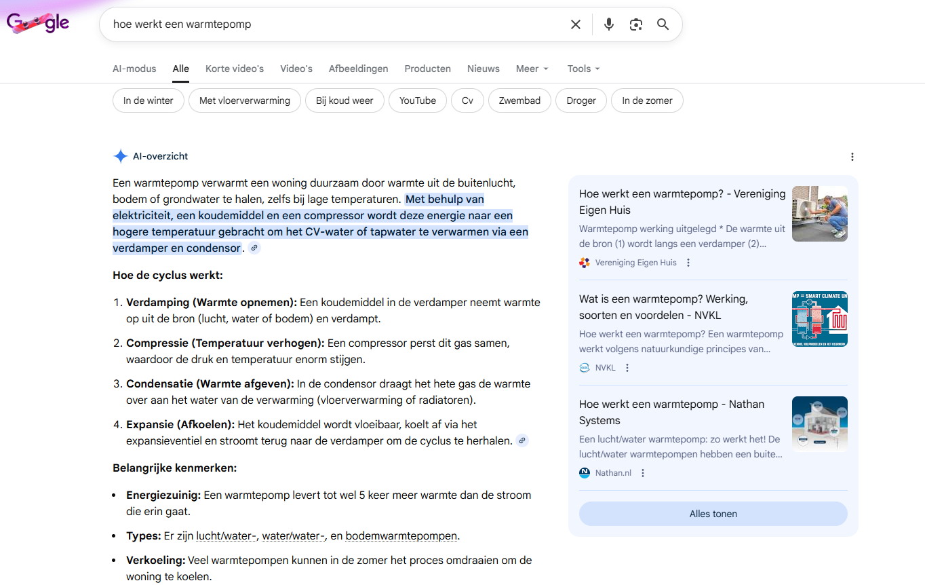
Task: Click the Alles tonen button
Action: point(713,514)
